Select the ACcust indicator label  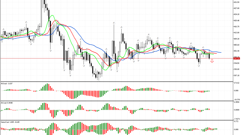point(6,103)
